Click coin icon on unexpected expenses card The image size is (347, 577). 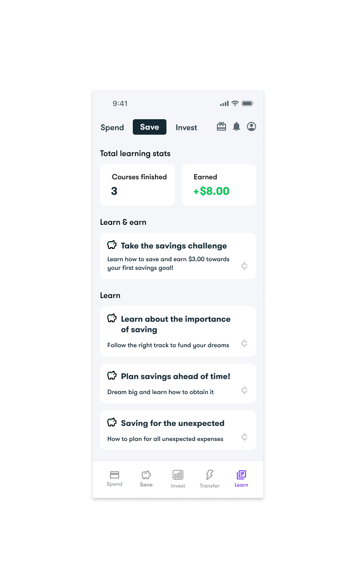(244, 437)
